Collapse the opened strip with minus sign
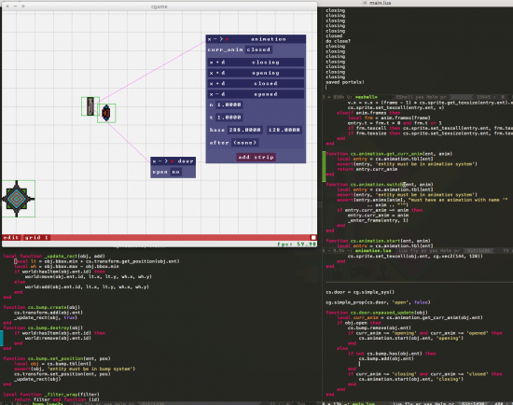This screenshot has width=513, height=405. click(x=217, y=94)
